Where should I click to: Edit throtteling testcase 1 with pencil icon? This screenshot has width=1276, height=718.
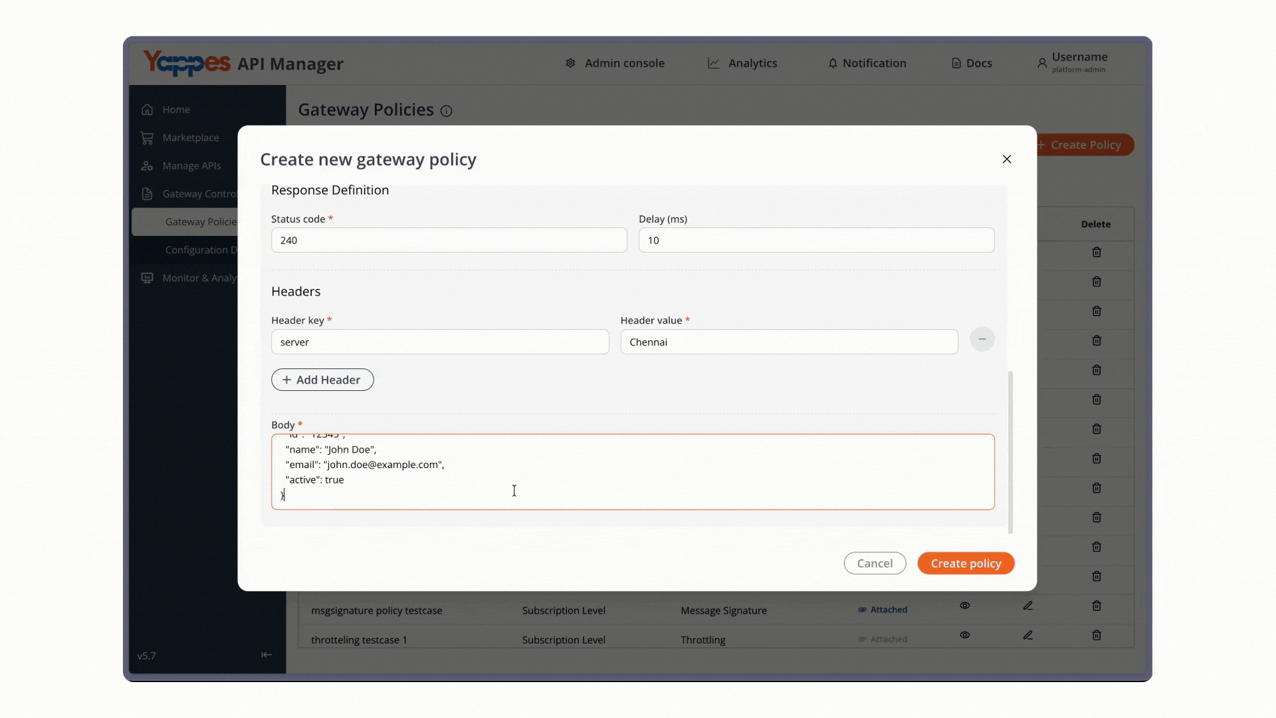pyautogui.click(x=1028, y=635)
